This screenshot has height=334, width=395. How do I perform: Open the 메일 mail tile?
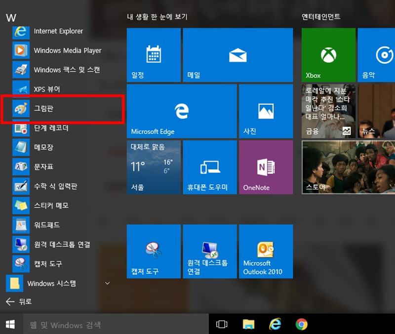pos(238,55)
